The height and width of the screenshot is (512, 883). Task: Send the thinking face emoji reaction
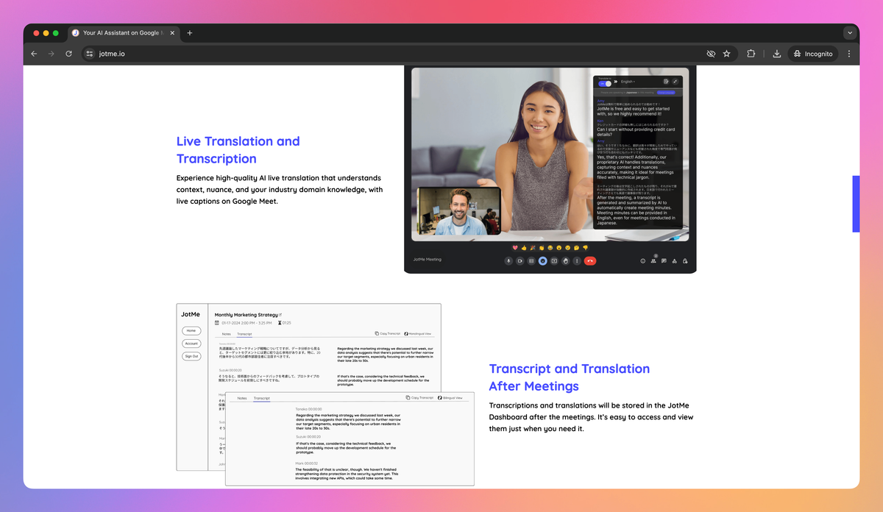click(x=576, y=248)
